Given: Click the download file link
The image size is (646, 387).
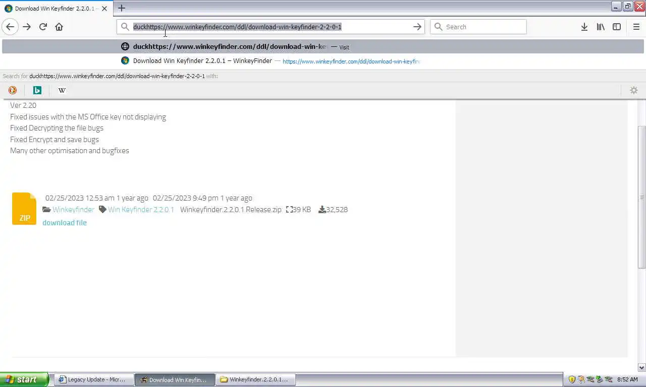Looking at the screenshot, I should coord(65,223).
